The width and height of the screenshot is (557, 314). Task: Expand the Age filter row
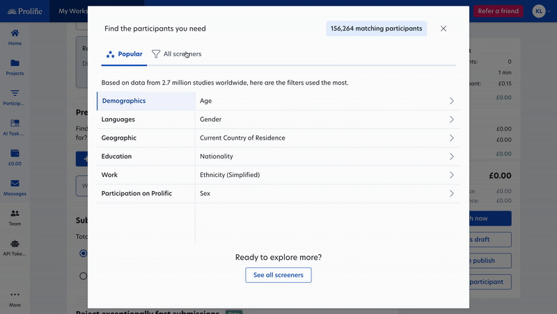(x=451, y=101)
